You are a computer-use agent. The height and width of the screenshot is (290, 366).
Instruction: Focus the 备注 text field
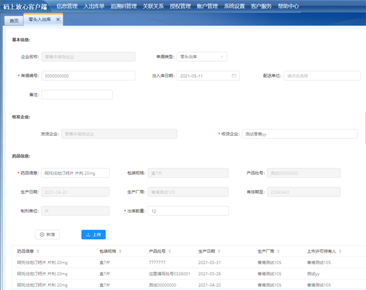tap(77, 95)
